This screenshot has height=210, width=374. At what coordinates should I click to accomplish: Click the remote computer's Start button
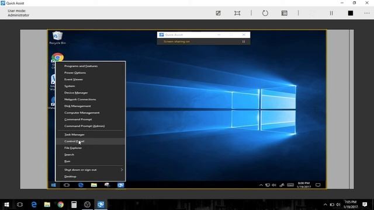click(54, 185)
